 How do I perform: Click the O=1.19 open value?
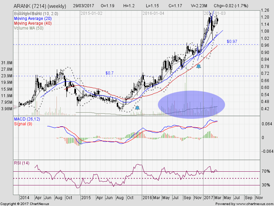[108, 6]
